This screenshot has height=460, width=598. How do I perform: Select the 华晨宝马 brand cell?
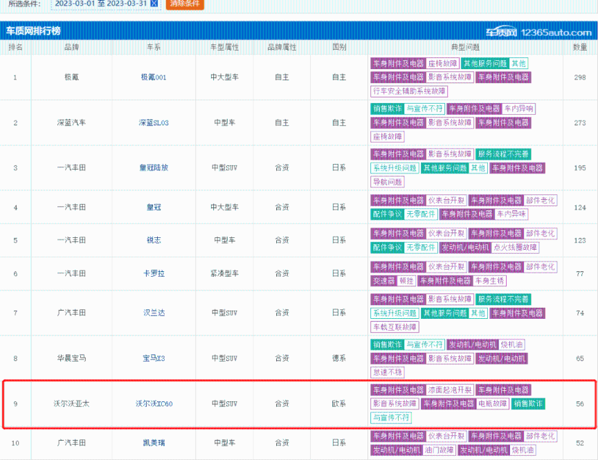[71, 358]
